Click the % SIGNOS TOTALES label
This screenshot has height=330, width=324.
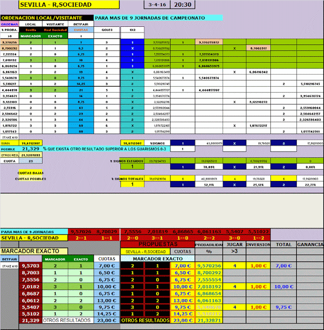coord(127,179)
